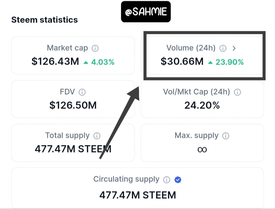Select the $126.43M market cap value
The image size is (275, 209).
[x=55, y=62]
